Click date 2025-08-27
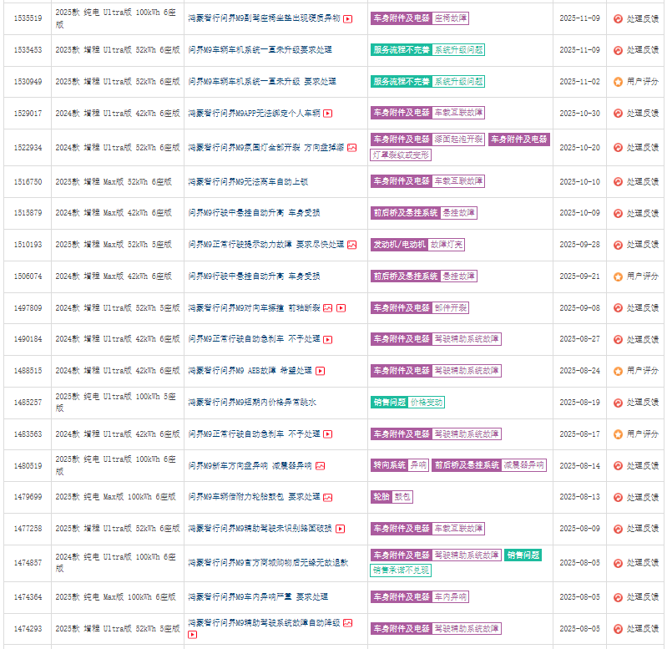Image resolution: width=667 pixels, height=649 pixels. pyautogui.click(x=580, y=339)
